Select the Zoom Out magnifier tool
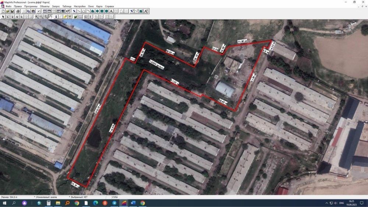Image resolution: width=368 pixels, height=207 pixels. (x=41, y=17)
